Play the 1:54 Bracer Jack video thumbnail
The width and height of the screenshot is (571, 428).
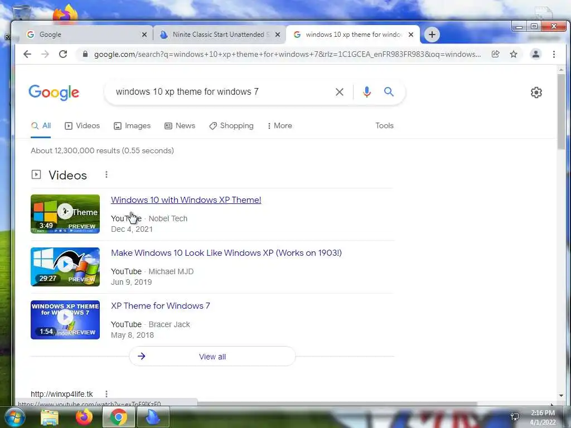coord(65,320)
